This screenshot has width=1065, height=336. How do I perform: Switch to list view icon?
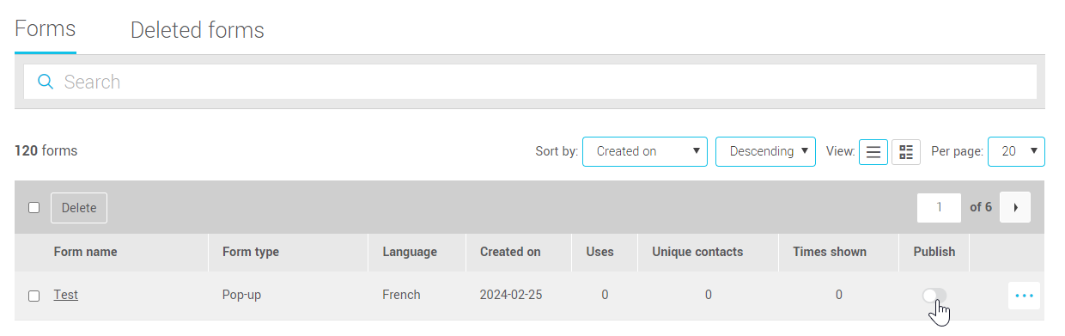click(873, 152)
